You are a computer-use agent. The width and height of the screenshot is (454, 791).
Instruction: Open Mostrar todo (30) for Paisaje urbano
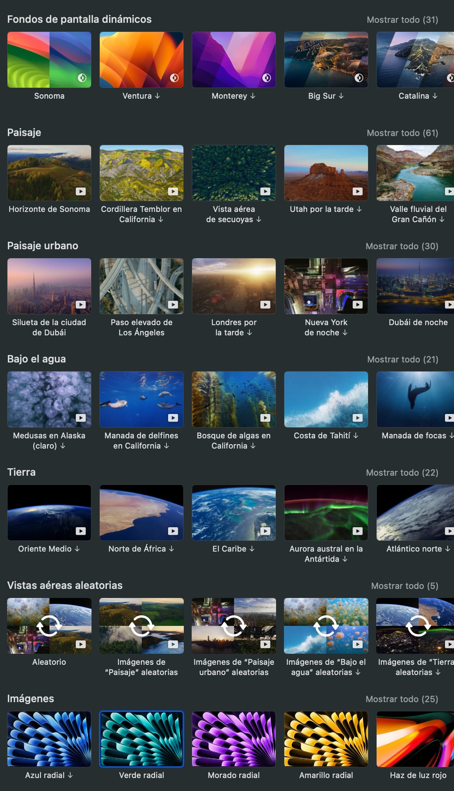click(x=402, y=246)
